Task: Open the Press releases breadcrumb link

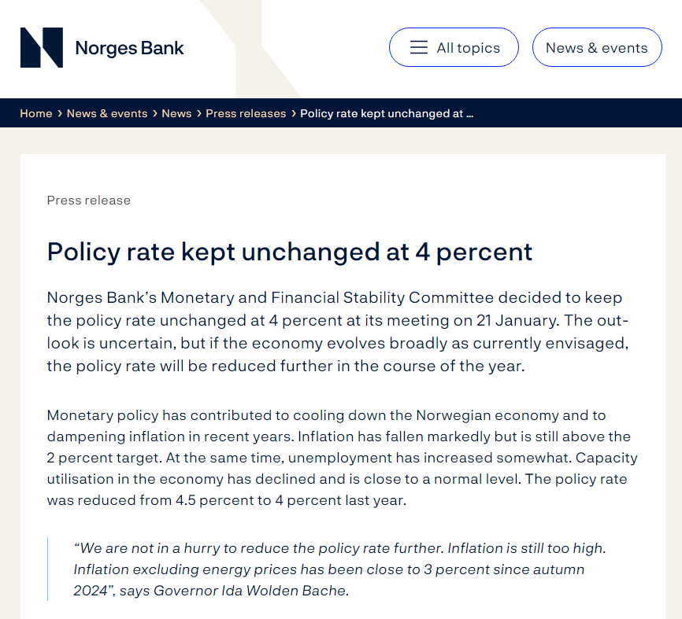Action: pyautogui.click(x=246, y=113)
